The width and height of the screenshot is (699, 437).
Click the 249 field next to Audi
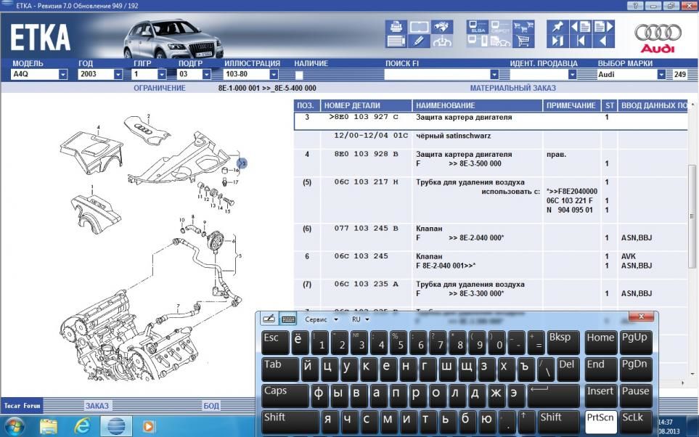tap(680, 75)
